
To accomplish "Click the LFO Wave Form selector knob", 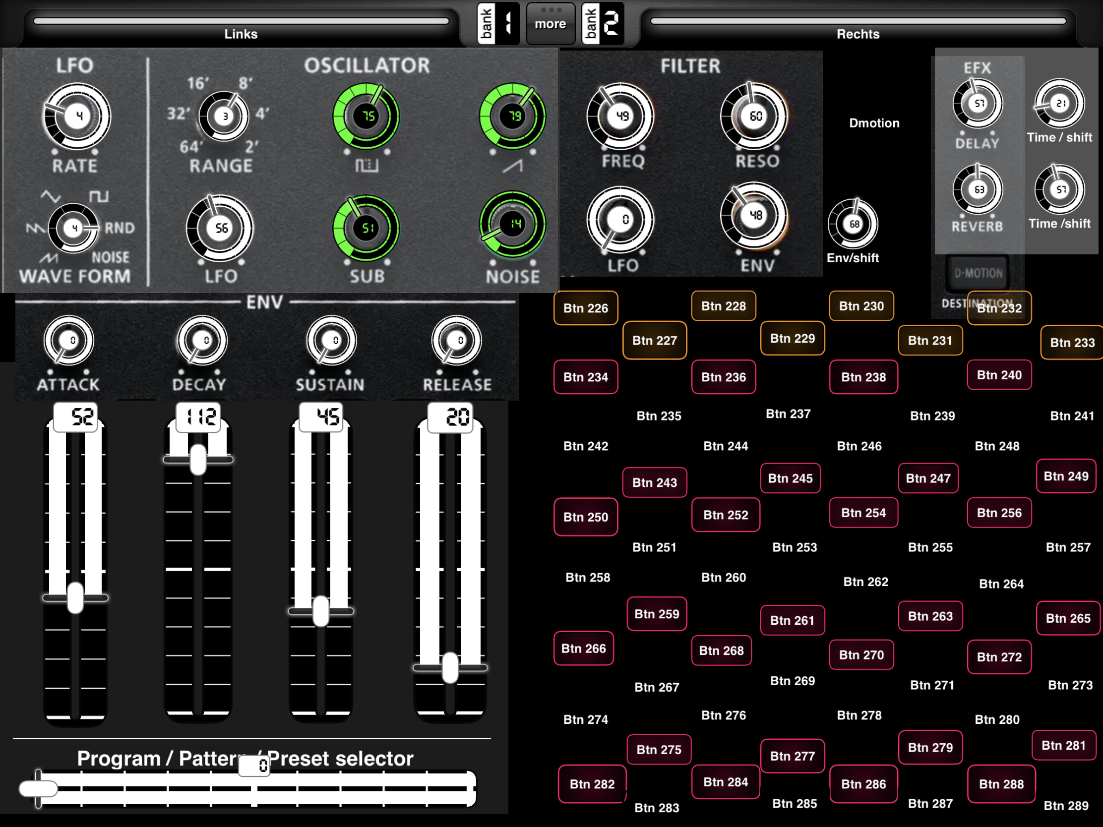I will [73, 228].
